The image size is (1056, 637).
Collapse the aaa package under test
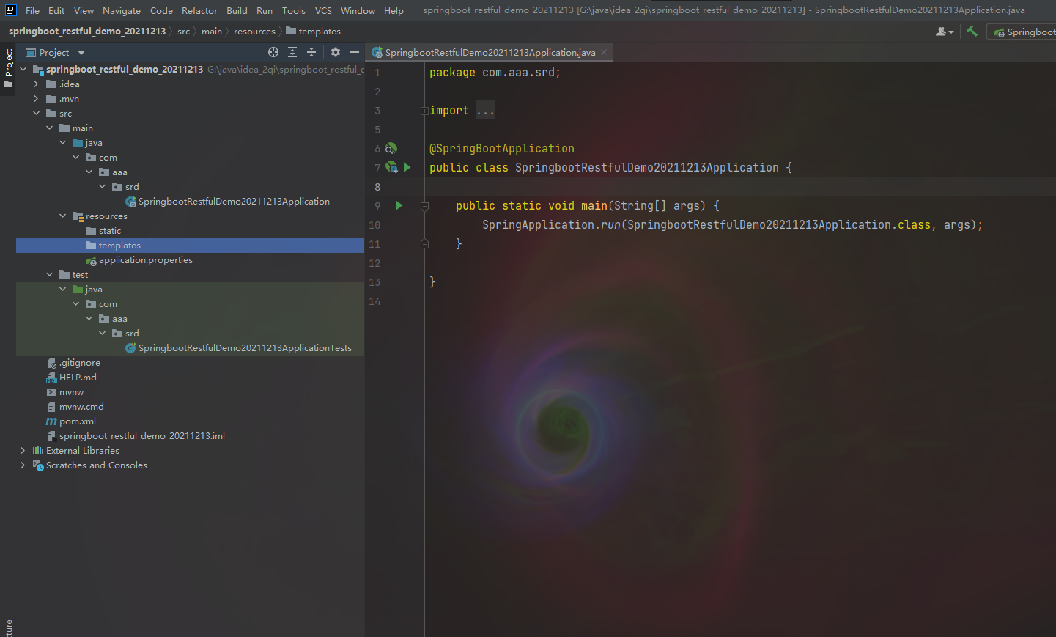click(x=89, y=319)
